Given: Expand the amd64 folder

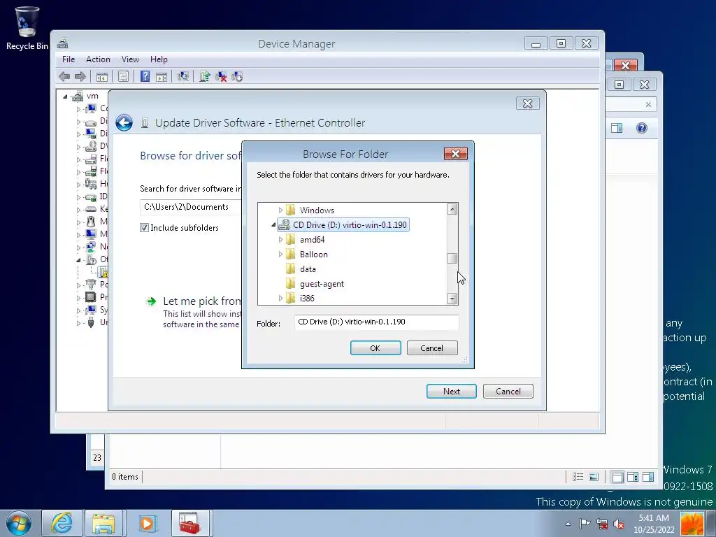Looking at the screenshot, I should pyautogui.click(x=280, y=239).
